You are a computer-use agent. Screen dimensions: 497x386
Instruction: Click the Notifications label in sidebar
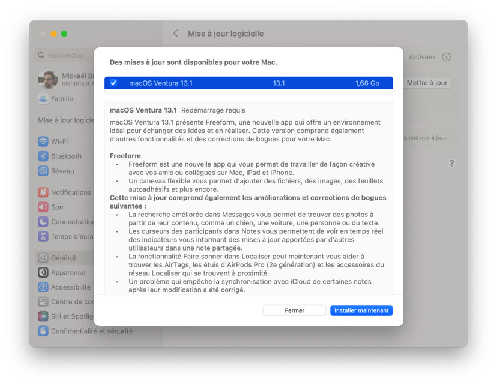[x=71, y=192]
